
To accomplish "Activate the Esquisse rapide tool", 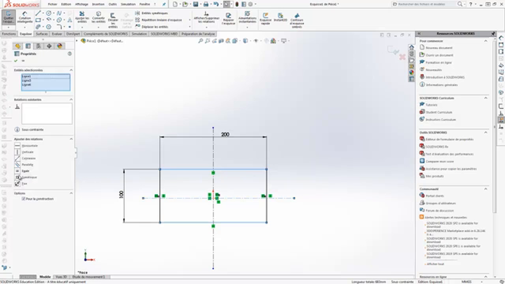I will click(x=266, y=18).
